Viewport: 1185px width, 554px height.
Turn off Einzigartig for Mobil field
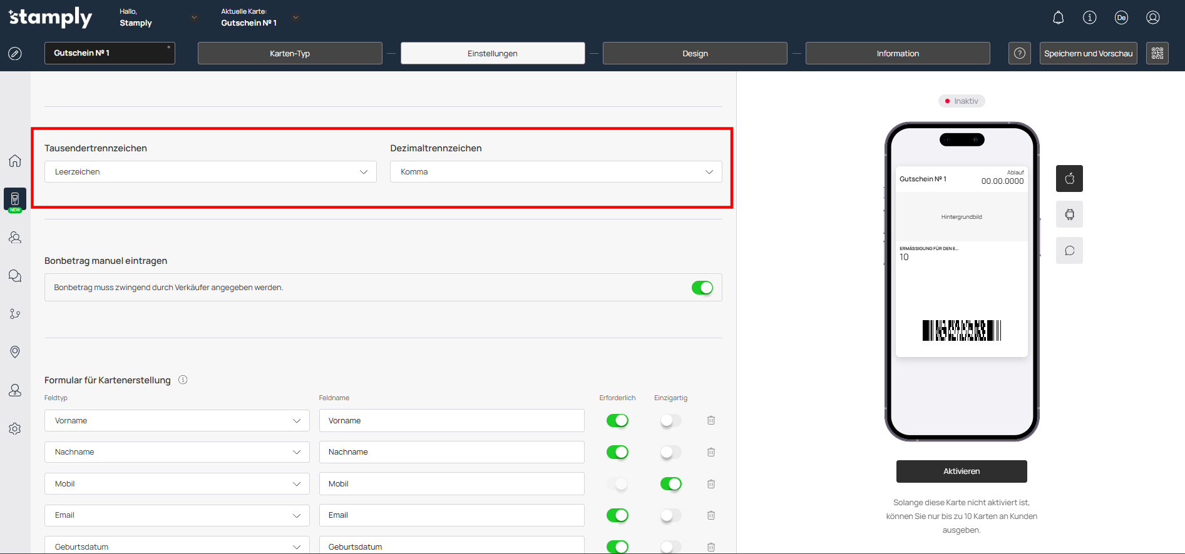(670, 484)
